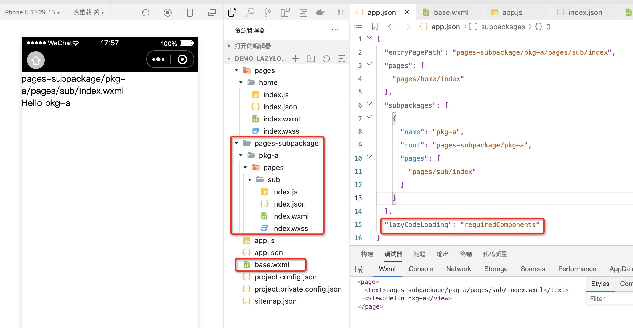The width and height of the screenshot is (633, 328).
Task: Fold the pages array at line 3
Action: [x=369, y=64]
